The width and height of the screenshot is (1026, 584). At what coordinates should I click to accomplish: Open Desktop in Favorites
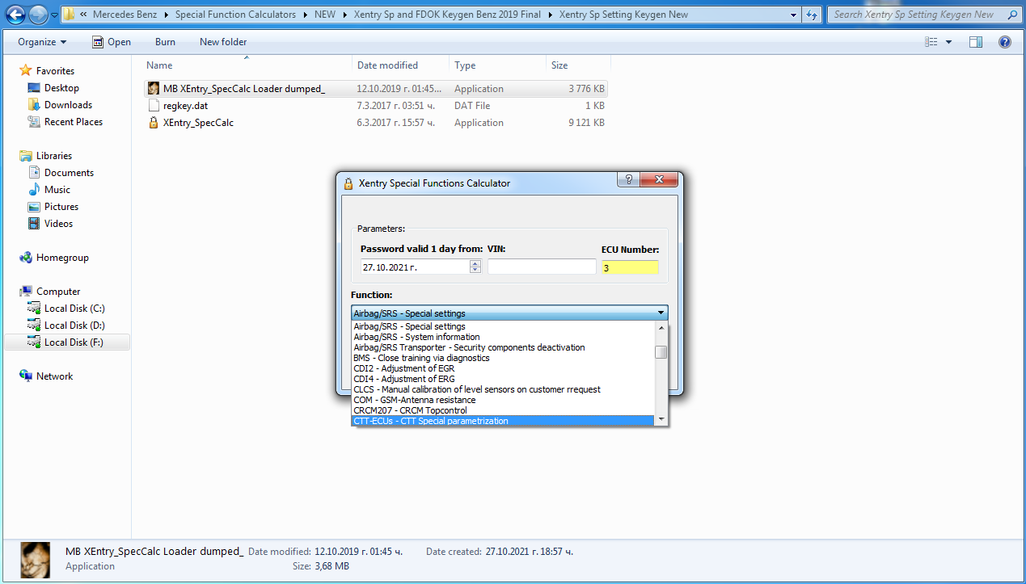pyautogui.click(x=61, y=88)
